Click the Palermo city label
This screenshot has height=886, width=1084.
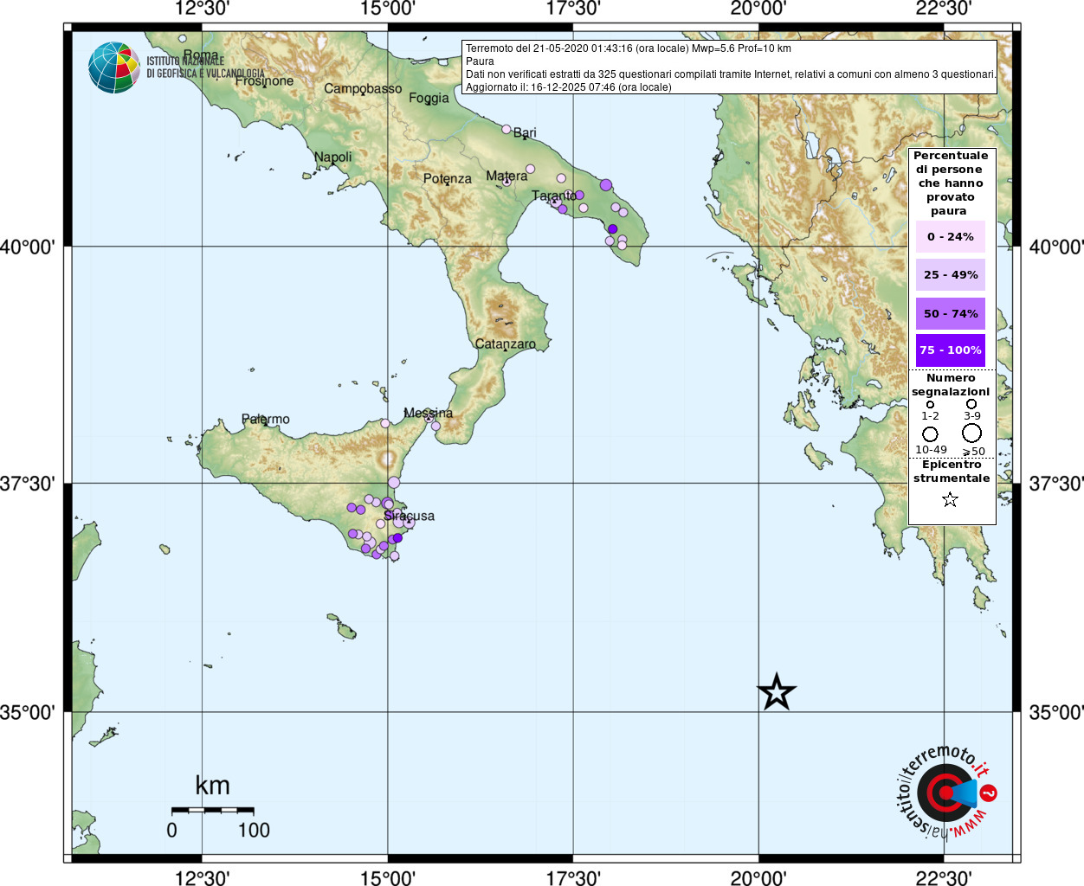click(266, 420)
